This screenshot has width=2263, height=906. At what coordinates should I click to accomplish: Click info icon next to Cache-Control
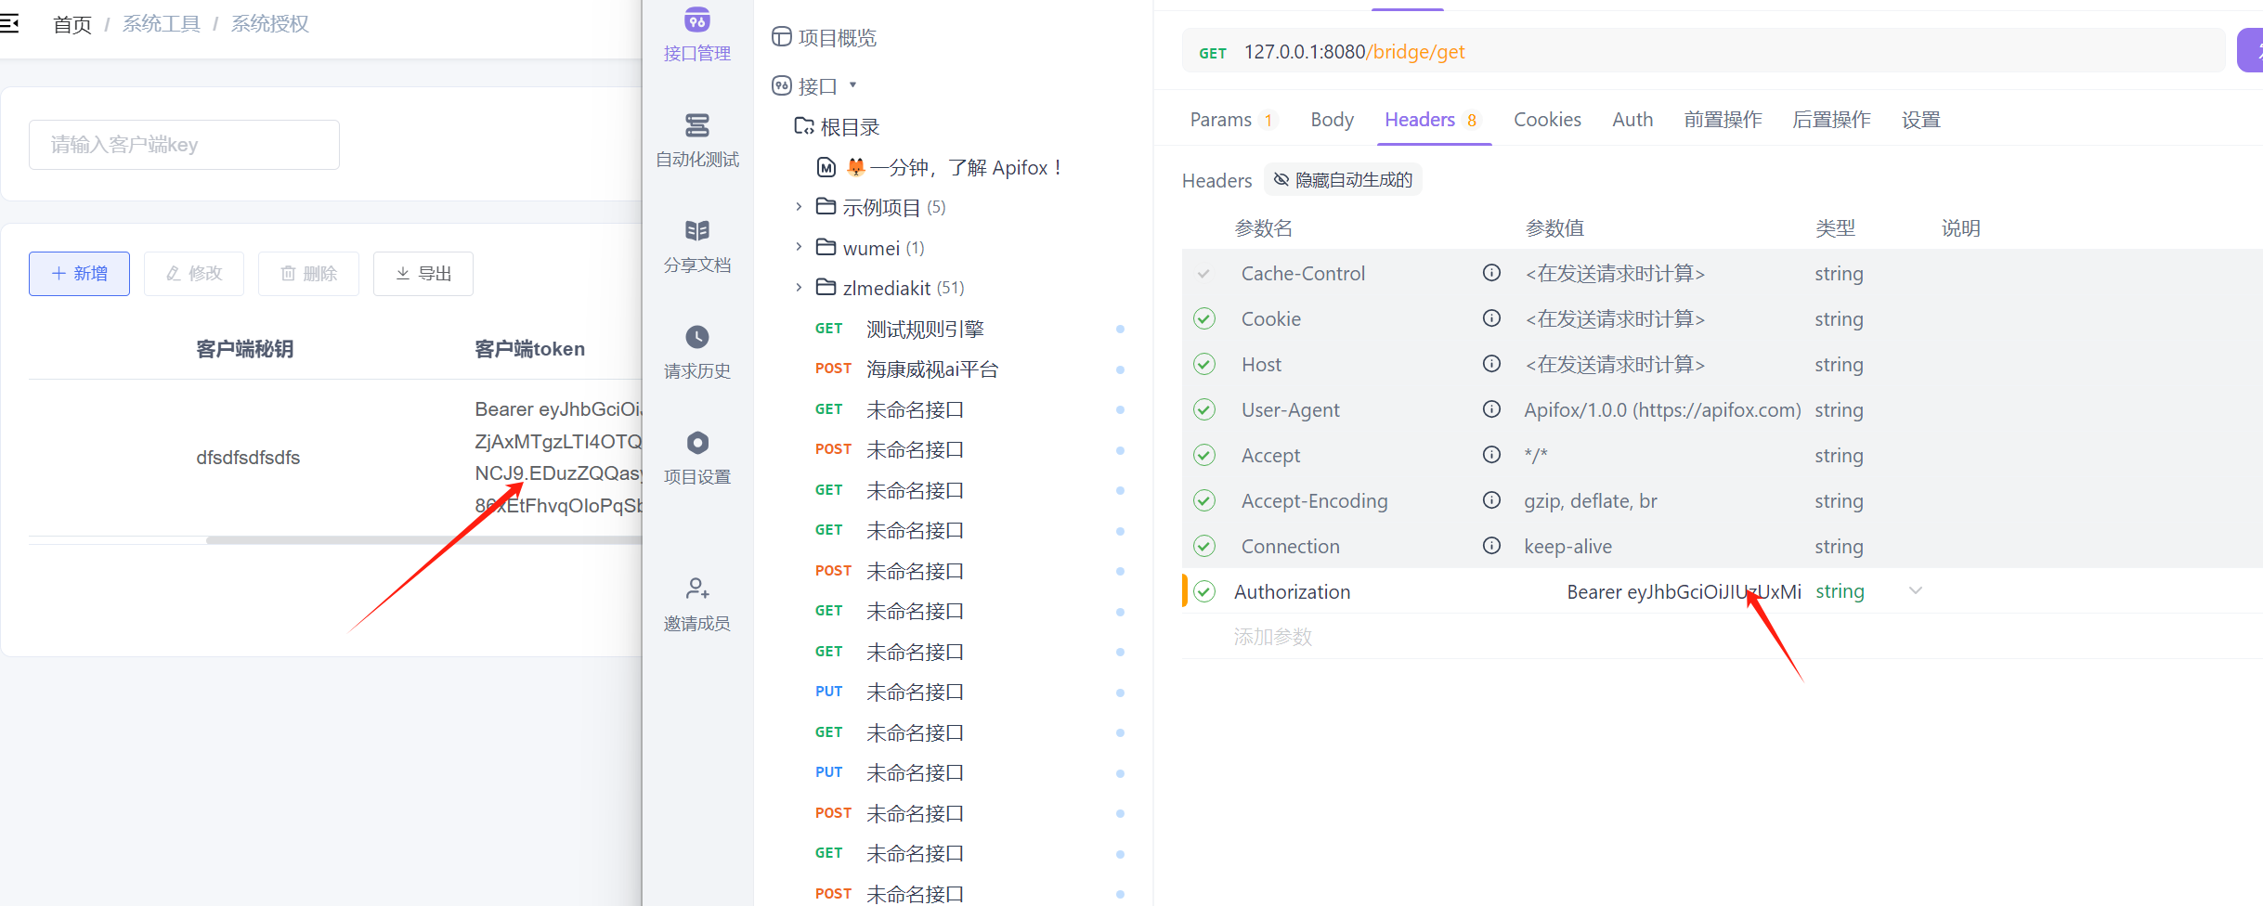click(x=1491, y=273)
